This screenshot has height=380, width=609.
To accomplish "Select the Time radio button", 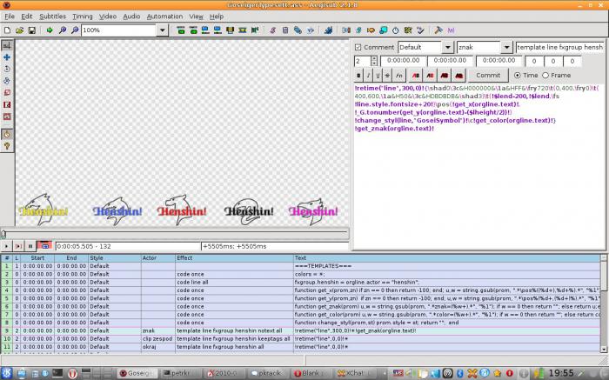I will tap(518, 76).
